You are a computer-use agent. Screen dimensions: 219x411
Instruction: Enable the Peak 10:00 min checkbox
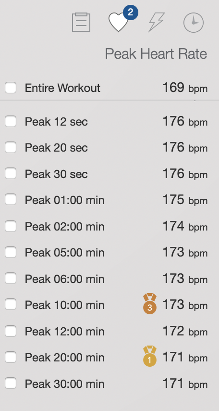[x=11, y=305]
